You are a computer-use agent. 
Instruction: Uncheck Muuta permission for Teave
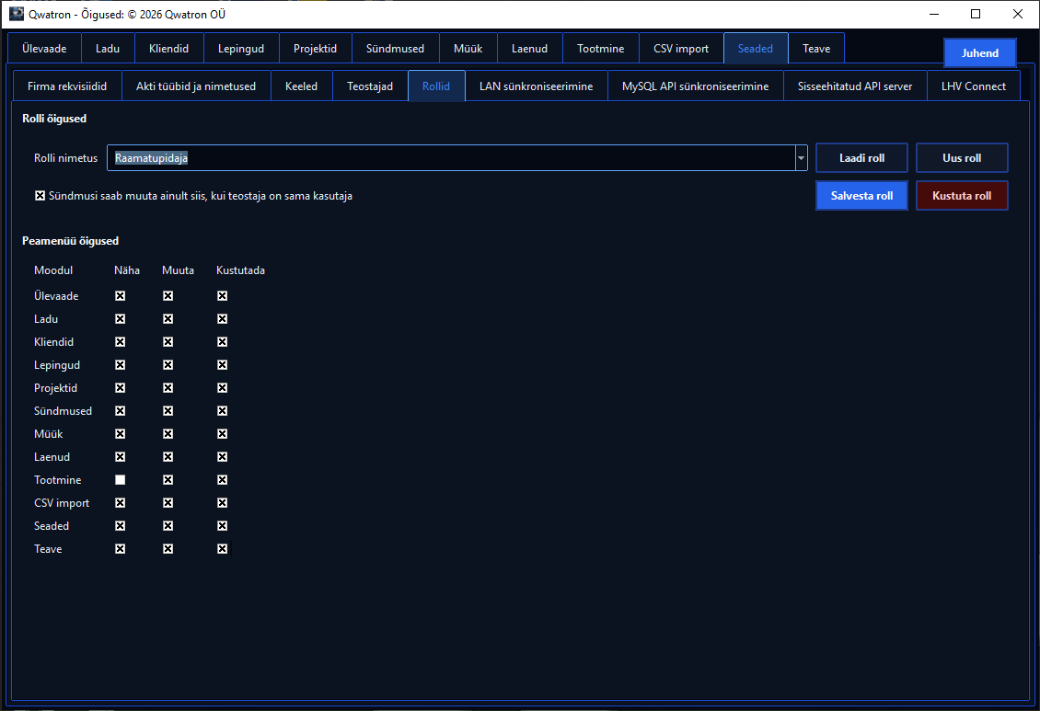point(168,548)
